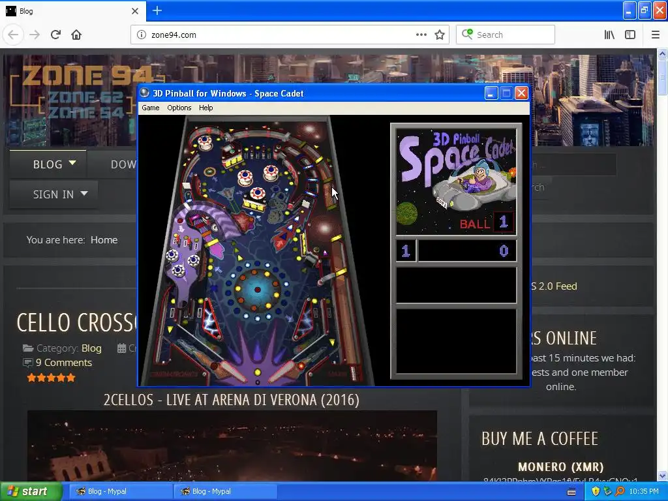
Task: Open the browser hamburger menu
Action: click(655, 35)
